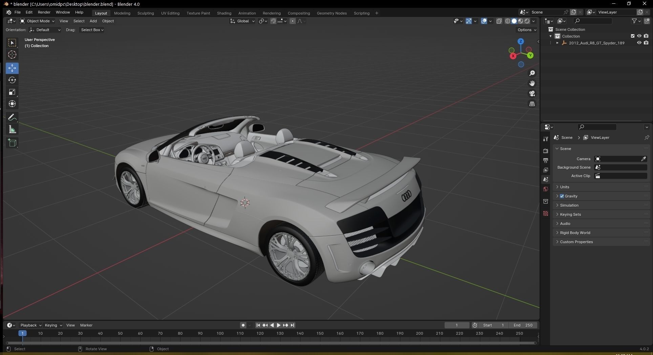
Task: Switch to the Shading workspace tab
Action: tap(224, 13)
